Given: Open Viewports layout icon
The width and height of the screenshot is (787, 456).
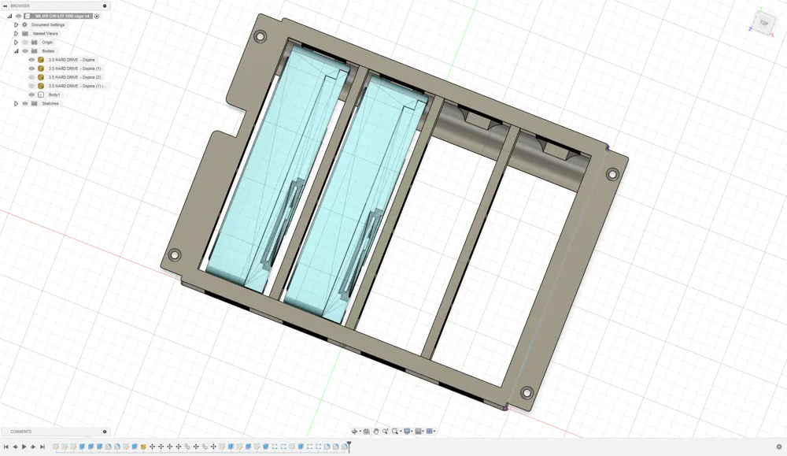Looking at the screenshot, I should (x=429, y=431).
